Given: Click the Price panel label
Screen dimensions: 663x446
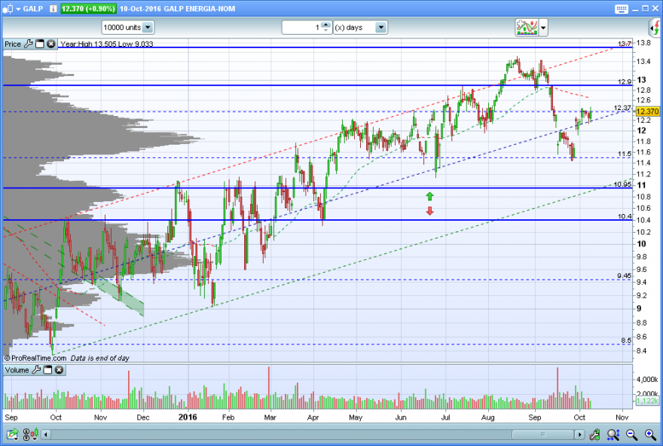Looking at the screenshot, I should pyautogui.click(x=13, y=44).
